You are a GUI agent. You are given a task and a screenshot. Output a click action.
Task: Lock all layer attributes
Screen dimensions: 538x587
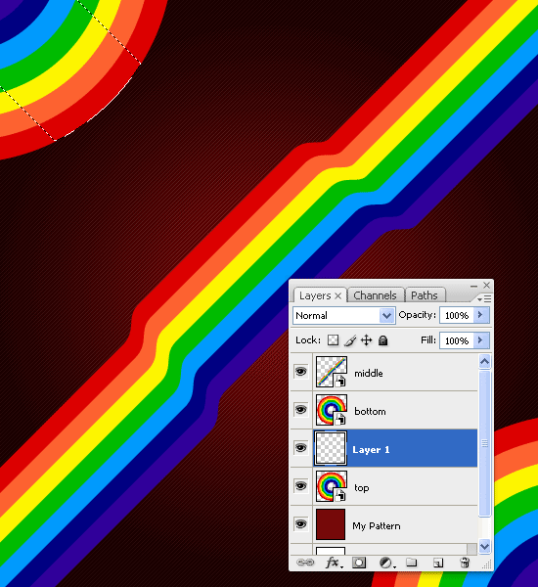[382, 340]
